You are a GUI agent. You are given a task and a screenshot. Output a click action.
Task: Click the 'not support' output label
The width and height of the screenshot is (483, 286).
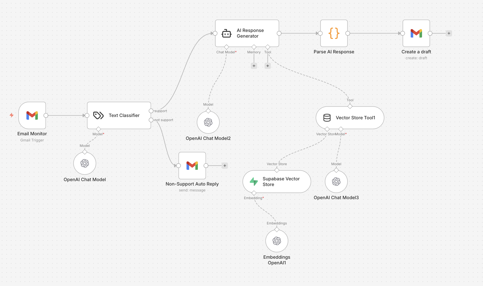click(164, 120)
